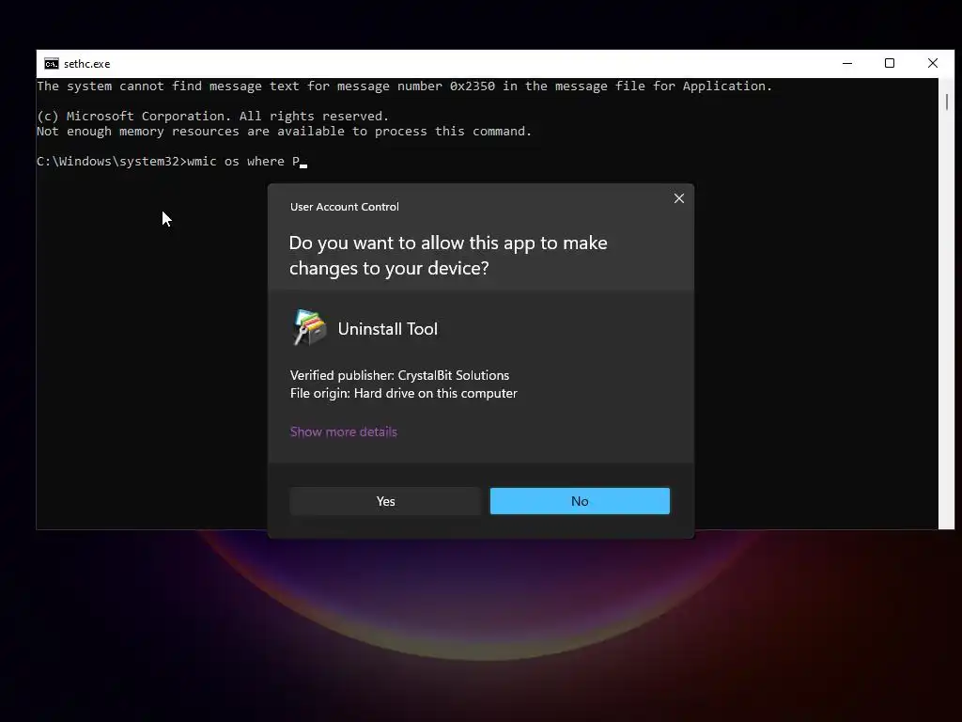This screenshot has height=722, width=962.
Task: Click the 'wmic os where P' command line
Action: pos(172,162)
